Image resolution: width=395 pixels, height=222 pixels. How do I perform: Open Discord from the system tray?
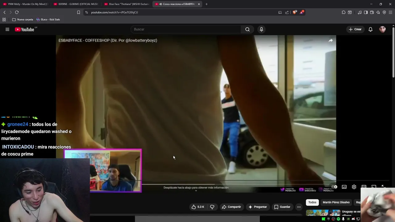[353, 219]
